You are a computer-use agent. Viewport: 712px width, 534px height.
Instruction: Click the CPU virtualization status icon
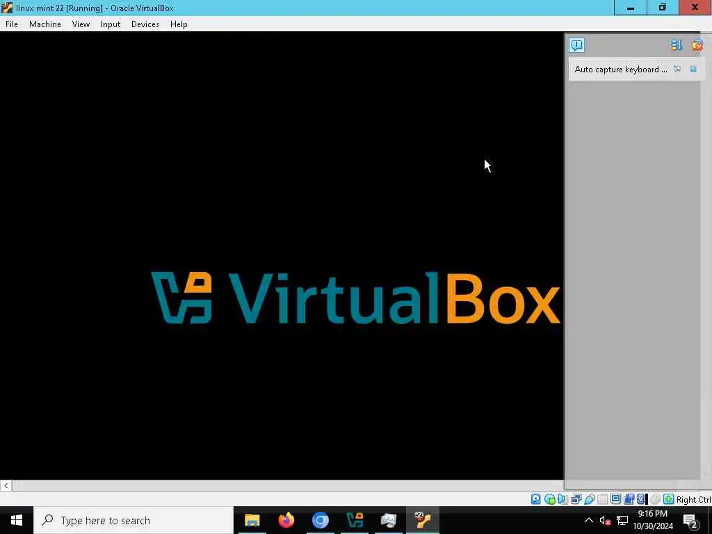pos(641,499)
